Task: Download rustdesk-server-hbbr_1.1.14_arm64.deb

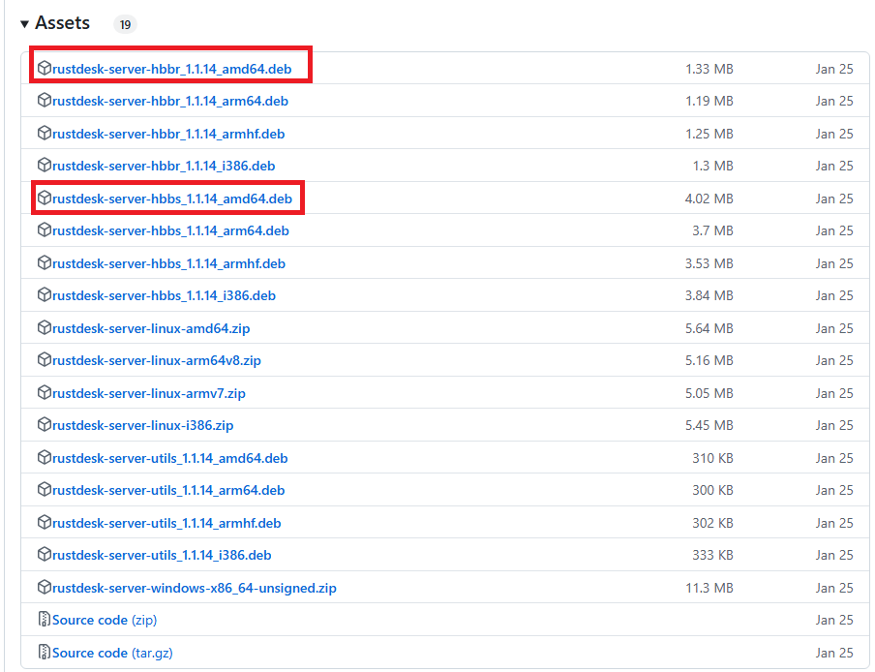Action: 169,101
